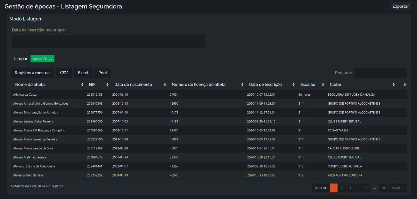This screenshot has height=199, width=417.
Task: Select row Adelina da Costa
Action: pos(209,94)
